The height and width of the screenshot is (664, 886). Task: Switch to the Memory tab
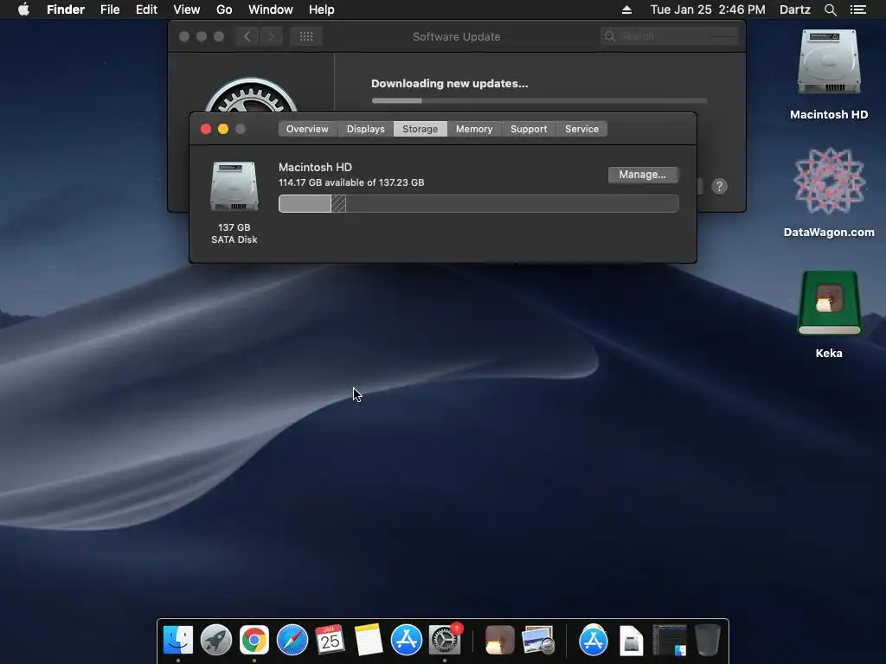point(474,129)
